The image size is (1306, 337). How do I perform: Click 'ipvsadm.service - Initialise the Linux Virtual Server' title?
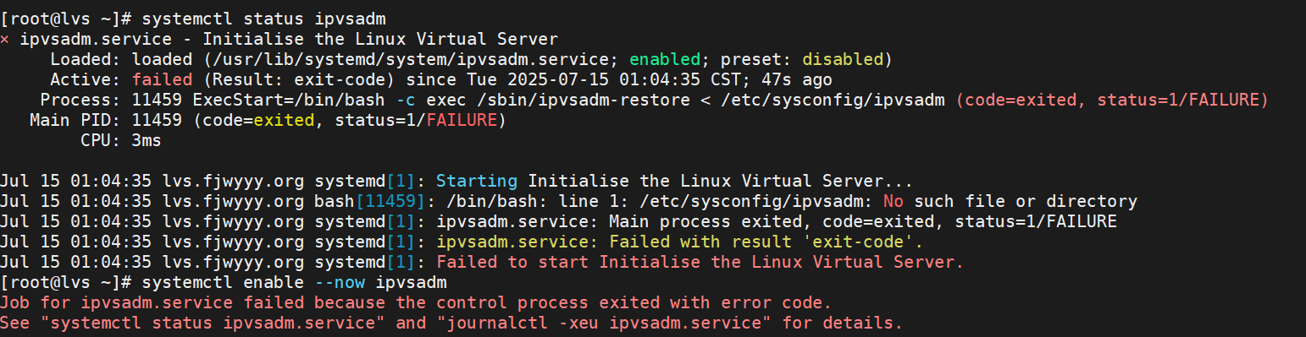289,39
